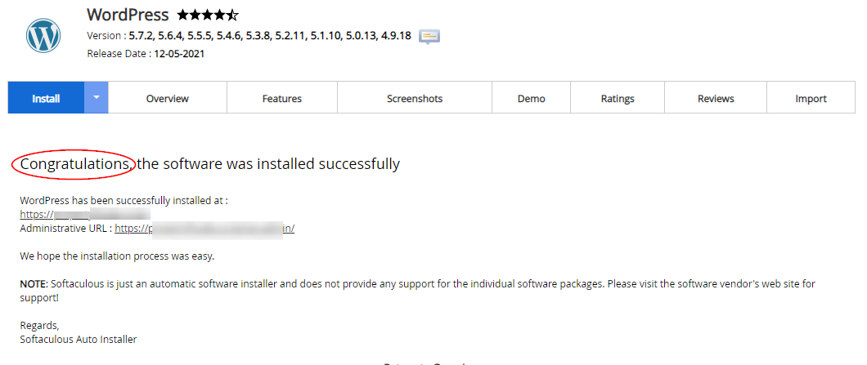Image resolution: width=867 pixels, height=365 pixels.
Task: Go to the Demo tab
Action: (532, 98)
